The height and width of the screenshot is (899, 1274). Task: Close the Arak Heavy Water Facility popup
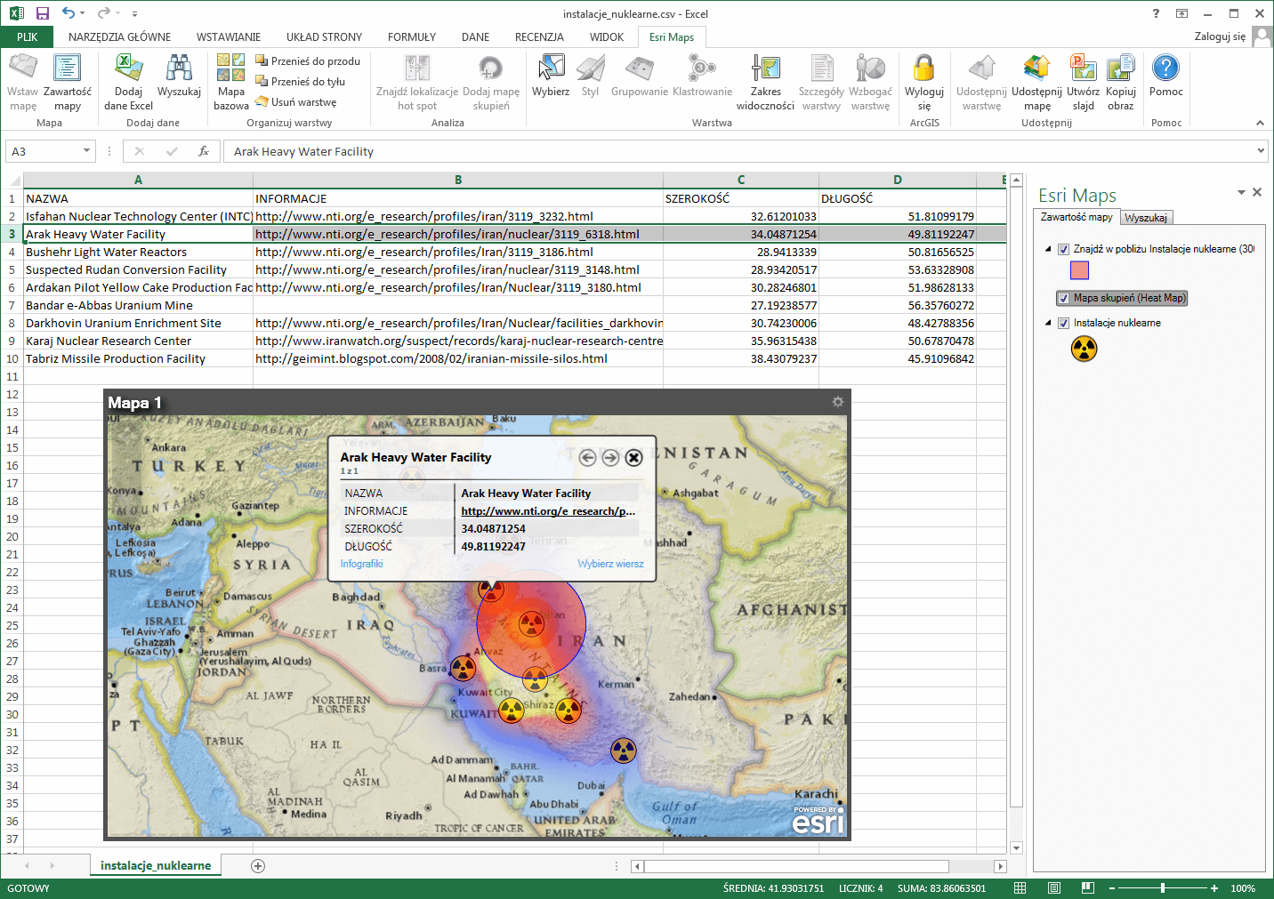633,457
